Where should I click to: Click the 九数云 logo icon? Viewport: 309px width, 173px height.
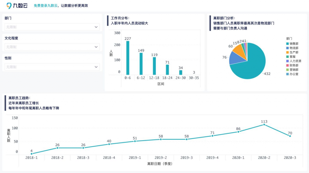click(9, 5)
